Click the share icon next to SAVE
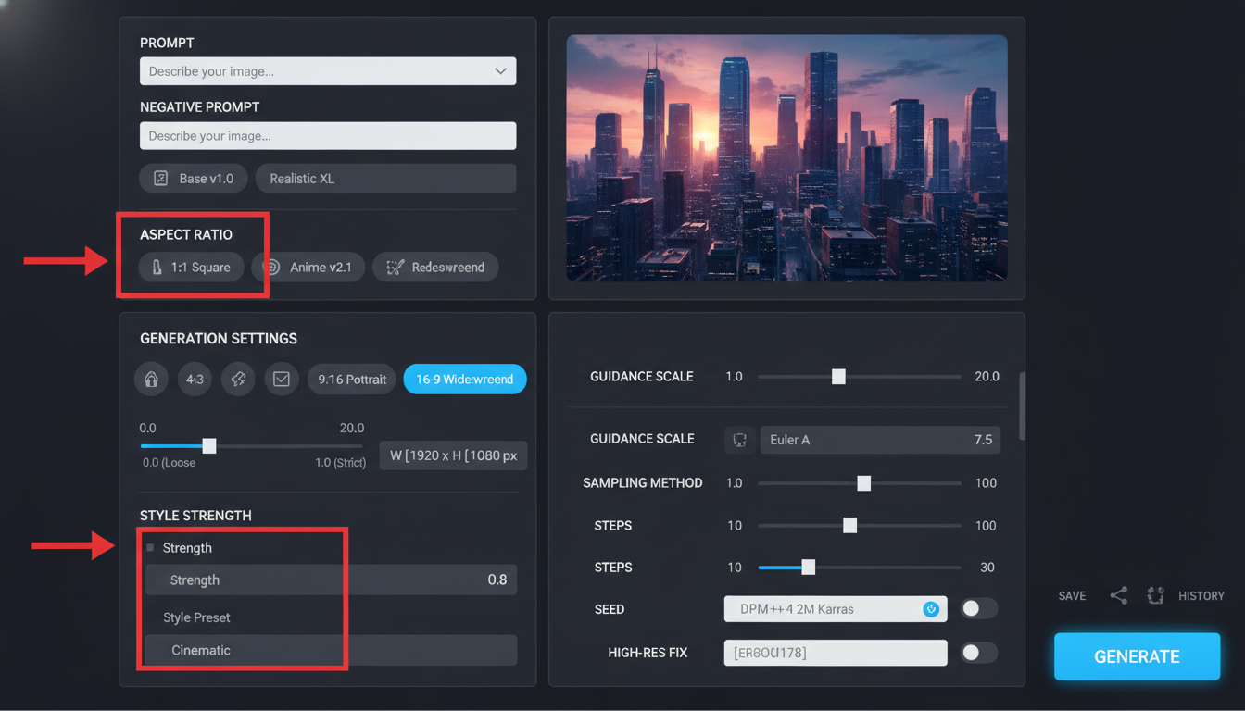The image size is (1245, 711). pos(1118,595)
